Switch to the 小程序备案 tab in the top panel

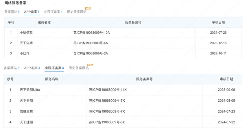click(x=53, y=12)
